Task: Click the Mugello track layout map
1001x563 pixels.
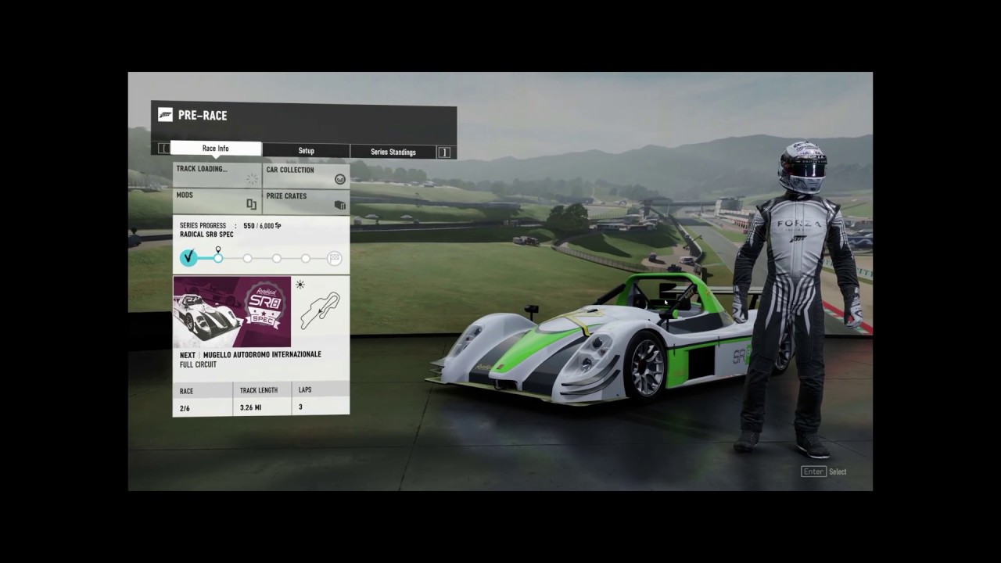Action: click(x=321, y=311)
